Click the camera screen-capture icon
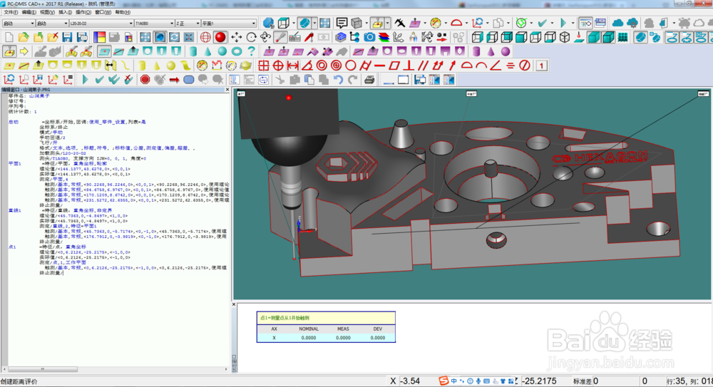The height and width of the screenshot is (387, 713). (369, 37)
